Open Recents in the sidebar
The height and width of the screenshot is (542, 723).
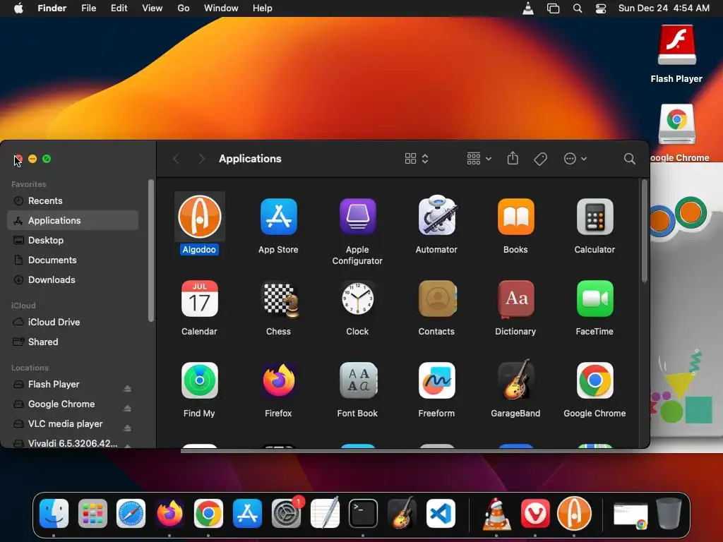pos(73,200)
